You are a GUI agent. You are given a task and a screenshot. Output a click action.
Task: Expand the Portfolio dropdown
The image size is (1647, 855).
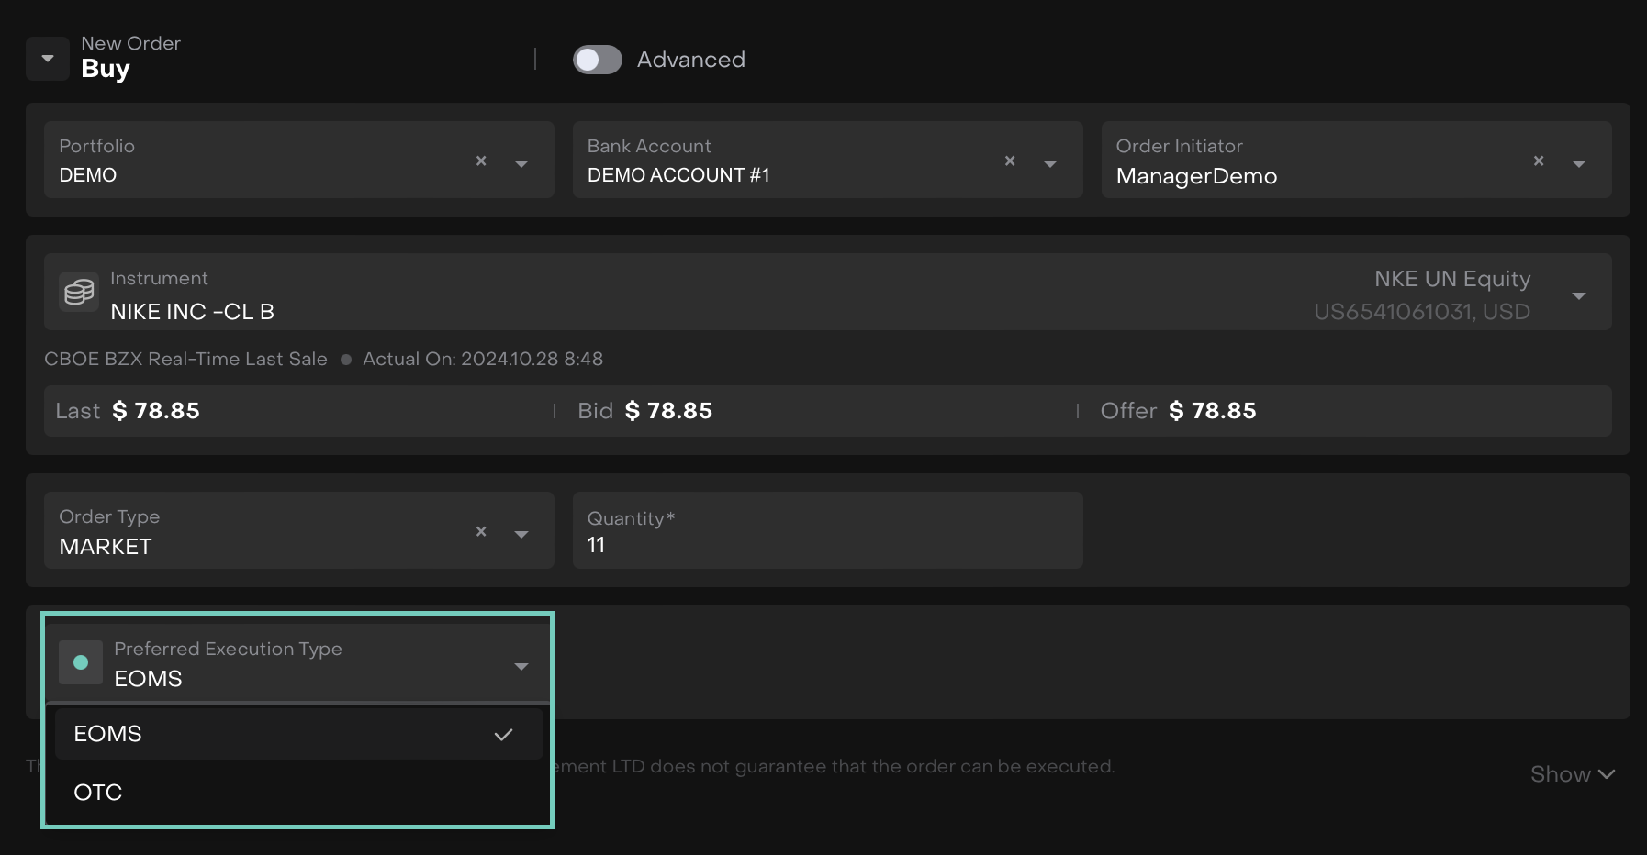coord(521,163)
